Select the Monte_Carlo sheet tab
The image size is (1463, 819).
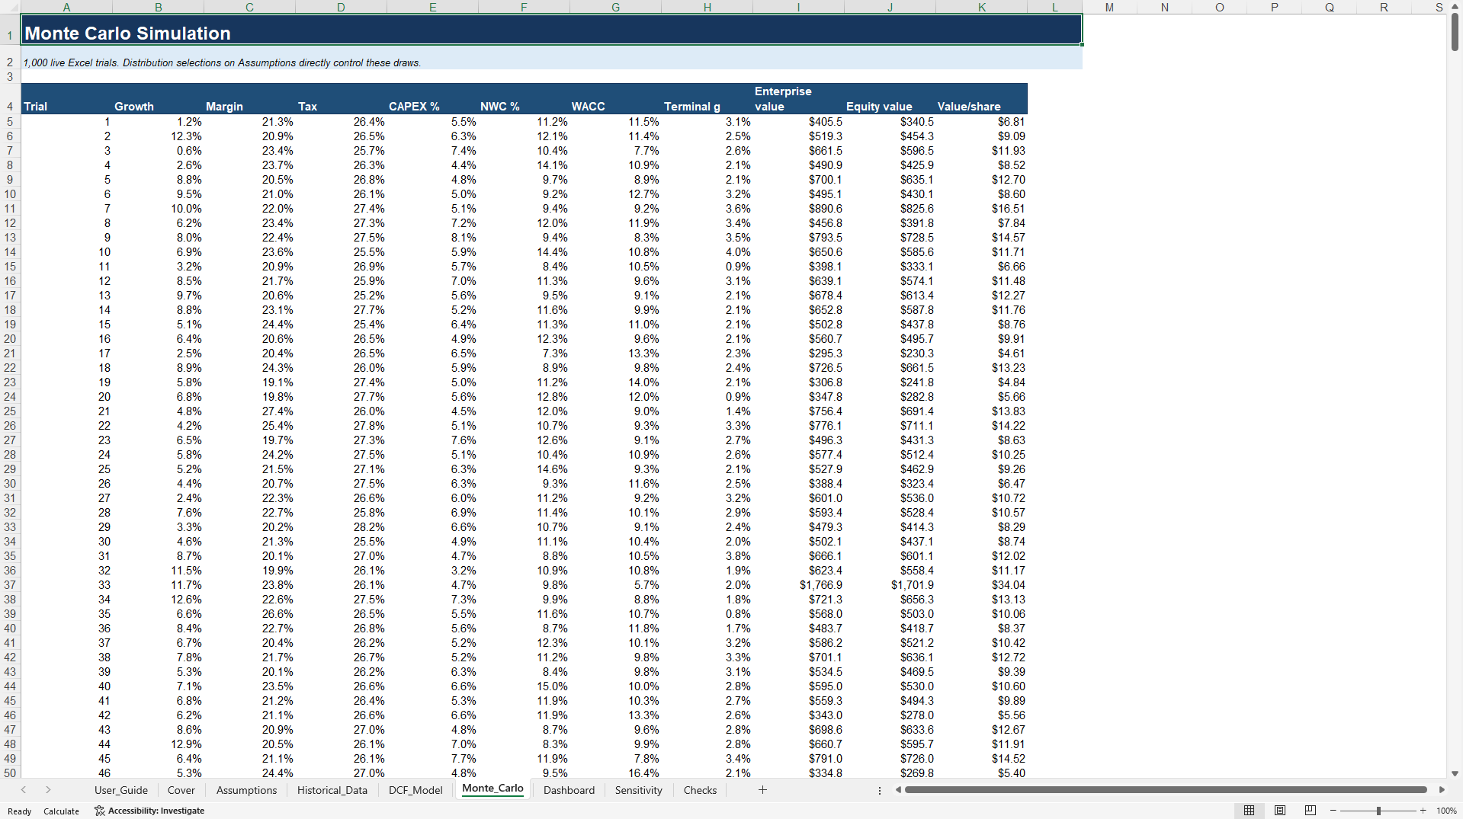pos(492,789)
